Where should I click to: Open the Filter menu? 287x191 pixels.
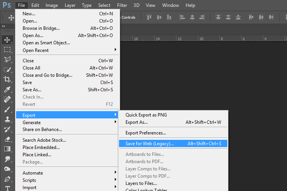click(122, 5)
